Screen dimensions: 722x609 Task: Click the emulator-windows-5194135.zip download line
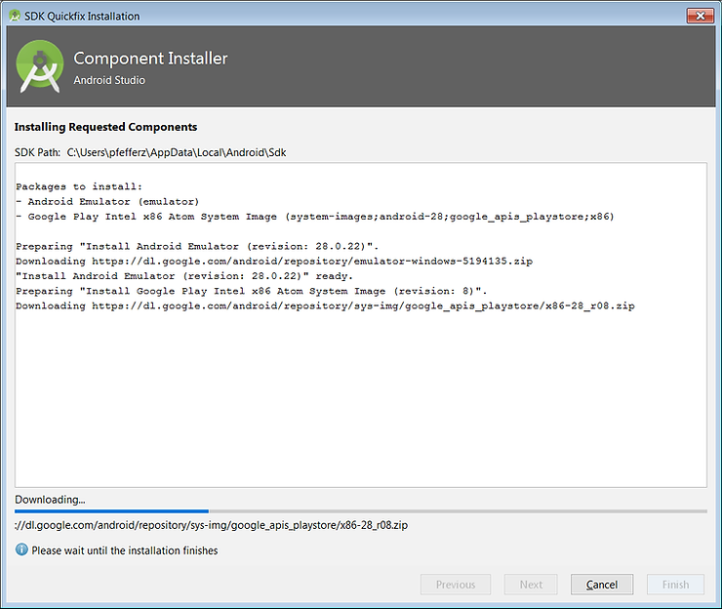274,262
